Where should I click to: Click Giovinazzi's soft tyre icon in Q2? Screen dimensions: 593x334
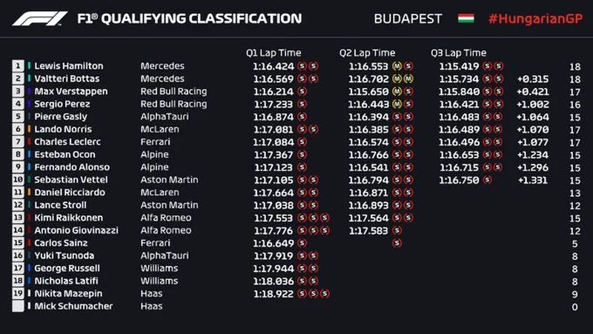pyautogui.click(x=397, y=230)
